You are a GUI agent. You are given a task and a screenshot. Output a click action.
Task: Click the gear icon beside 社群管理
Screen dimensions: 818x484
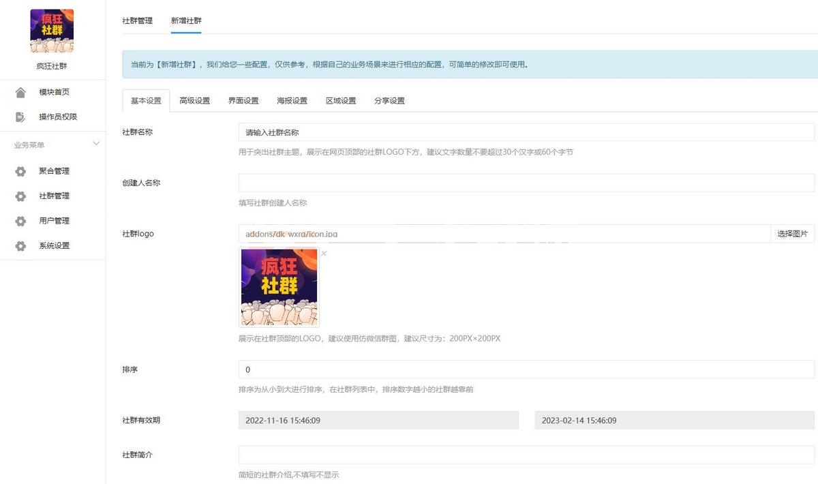(20, 196)
